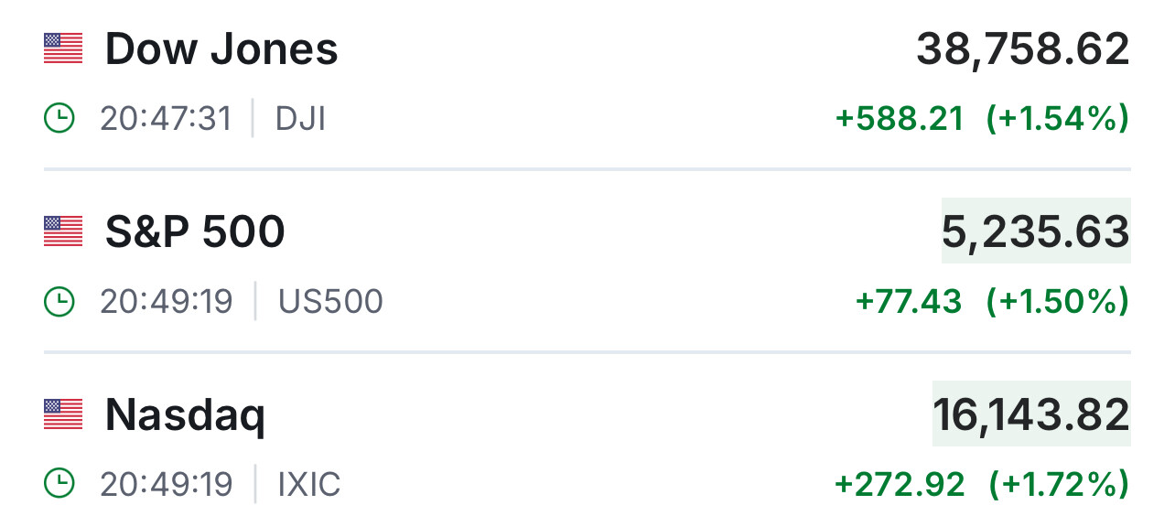Select the DJI ticker symbol
This screenshot has width=1175, height=516.
coord(301,119)
